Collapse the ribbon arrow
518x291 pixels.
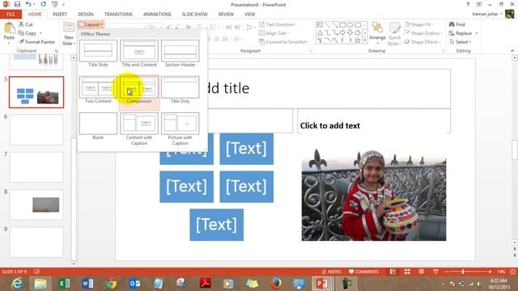pyautogui.click(x=512, y=50)
